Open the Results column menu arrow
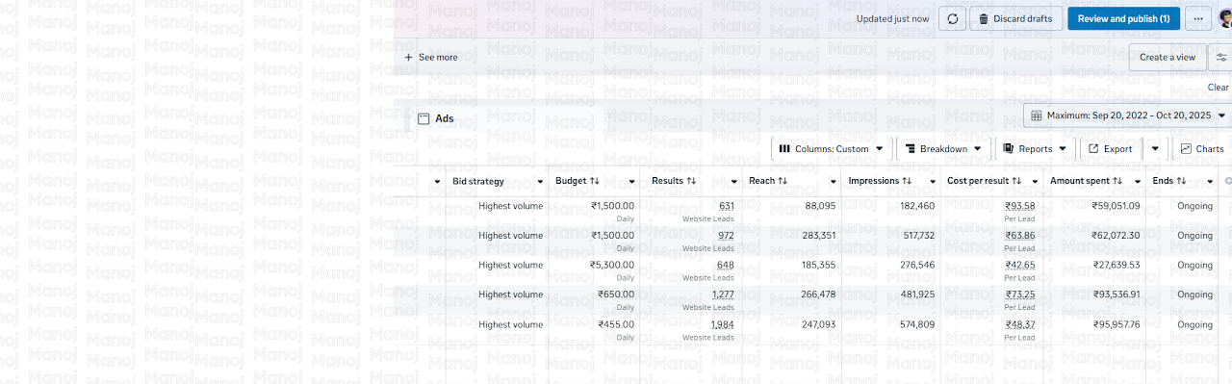 coord(734,182)
